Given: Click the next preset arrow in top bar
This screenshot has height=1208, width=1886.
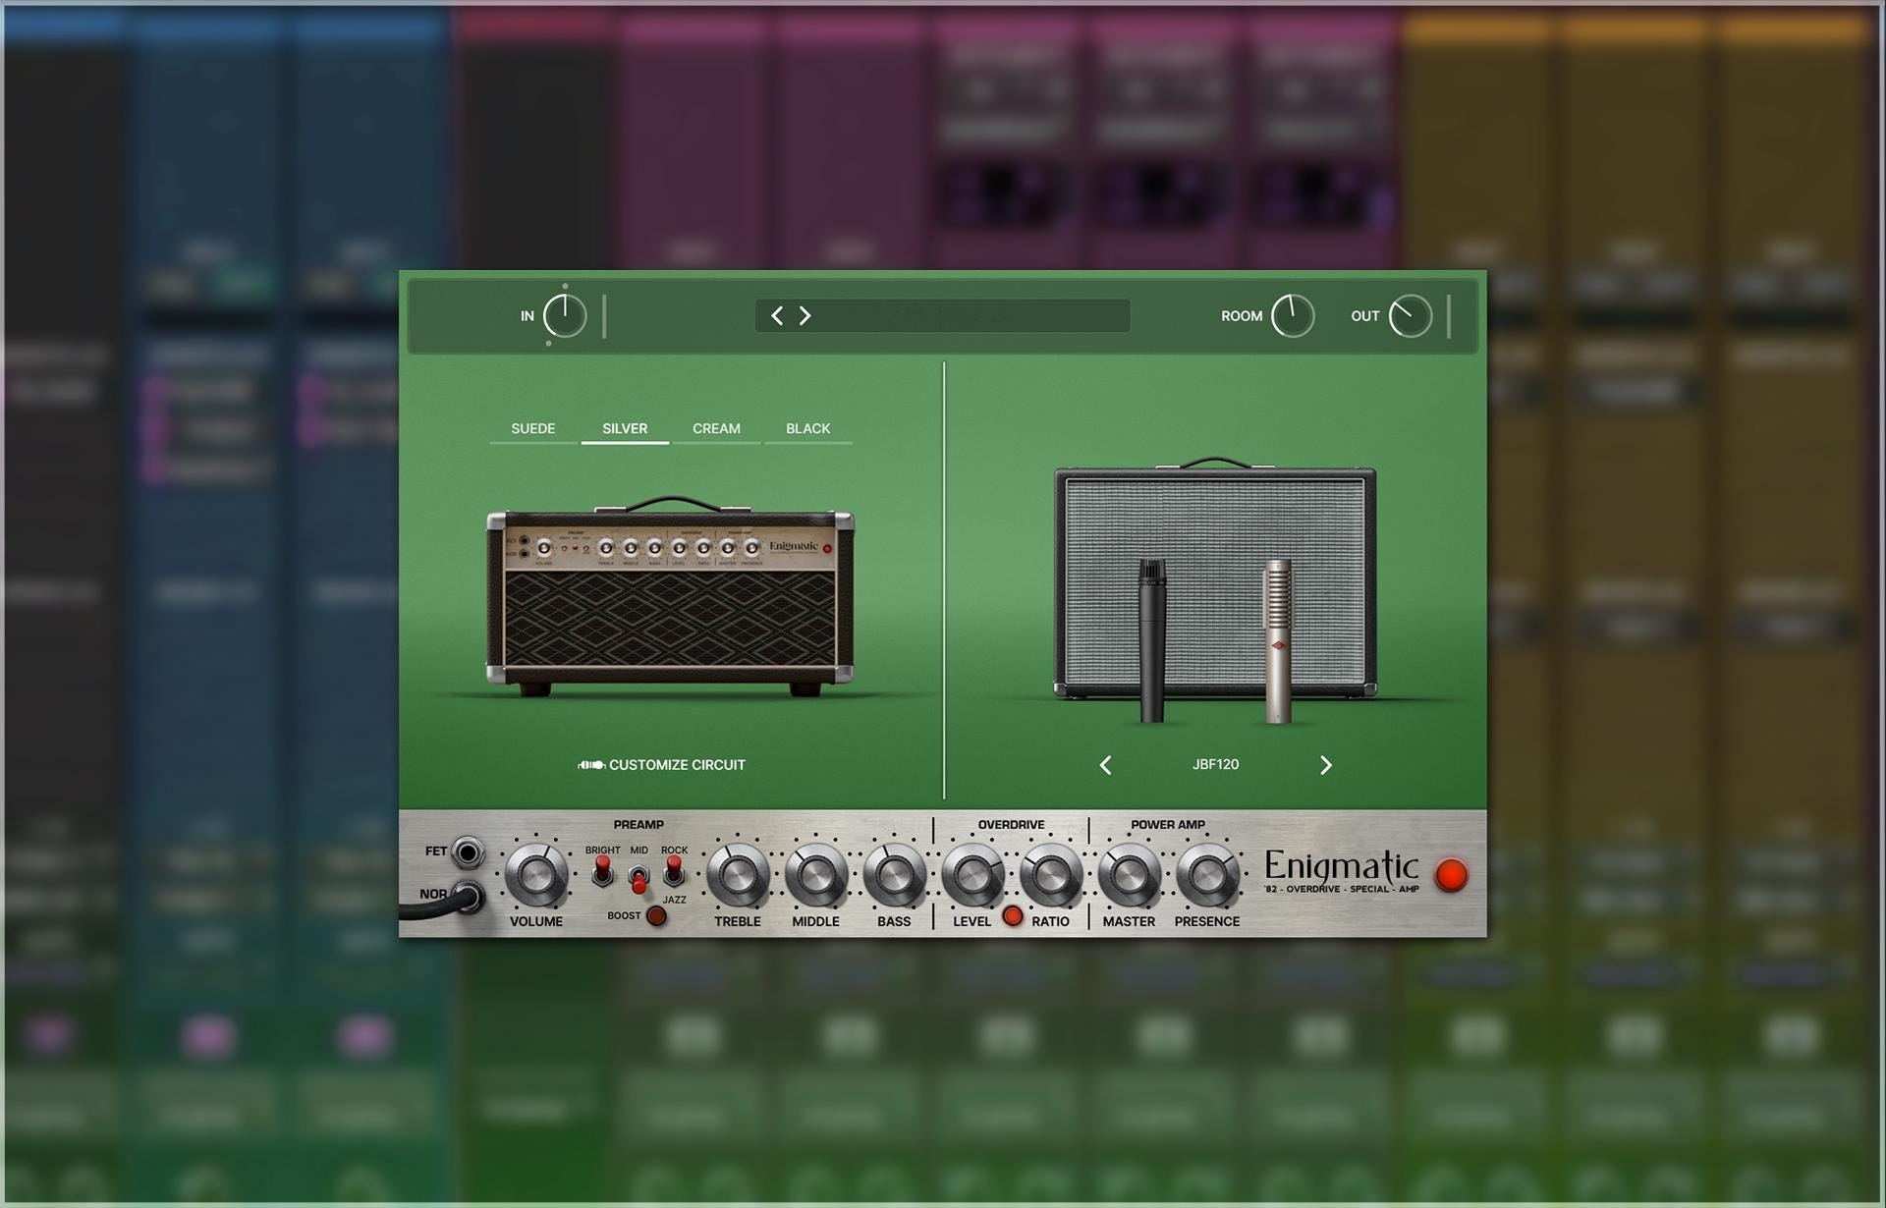Looking at the screenshot, I should click(x=804, y=315).
